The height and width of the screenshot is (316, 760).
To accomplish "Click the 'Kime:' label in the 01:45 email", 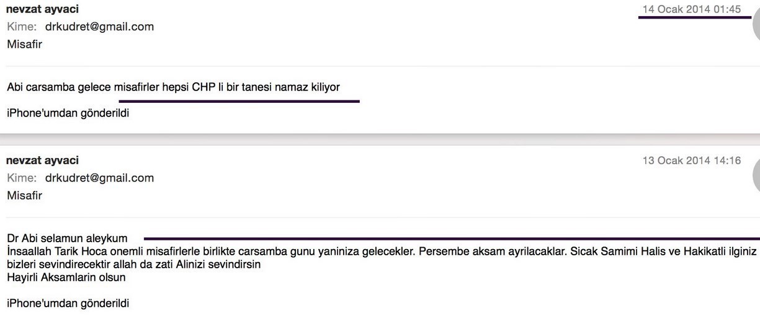I will tap(22, 27).
